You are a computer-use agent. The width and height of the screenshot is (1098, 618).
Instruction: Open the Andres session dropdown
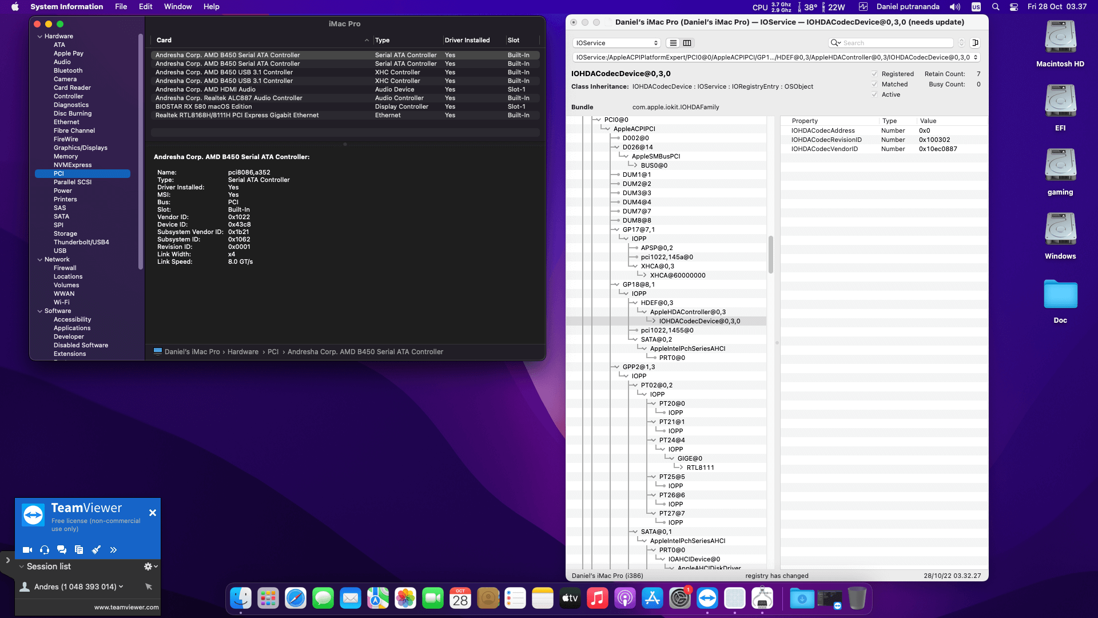121,587
